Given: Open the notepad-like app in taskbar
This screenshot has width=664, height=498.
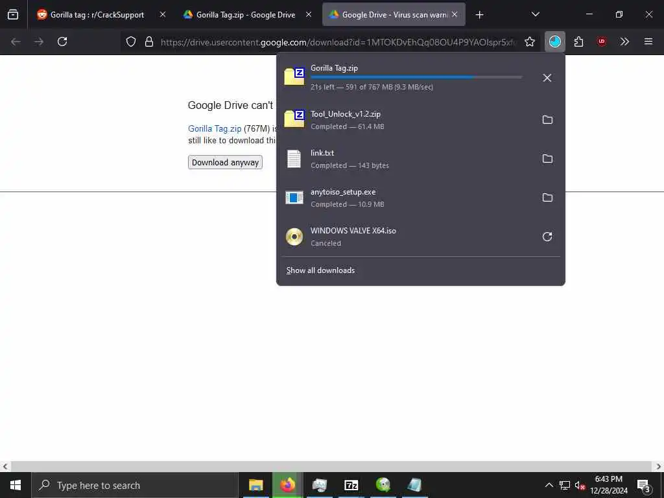Looking at the screenshot, I should pyautogui.click(x=414, y=485).
